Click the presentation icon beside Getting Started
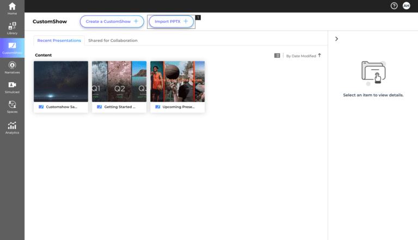The height and width of the screenshot is (240, 418). pyautogui.click(x=100, y=107)
